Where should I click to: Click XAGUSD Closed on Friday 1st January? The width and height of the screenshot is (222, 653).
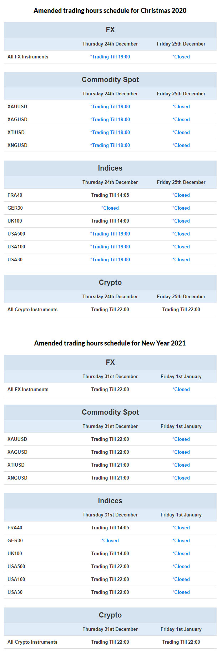click(181, 452)
